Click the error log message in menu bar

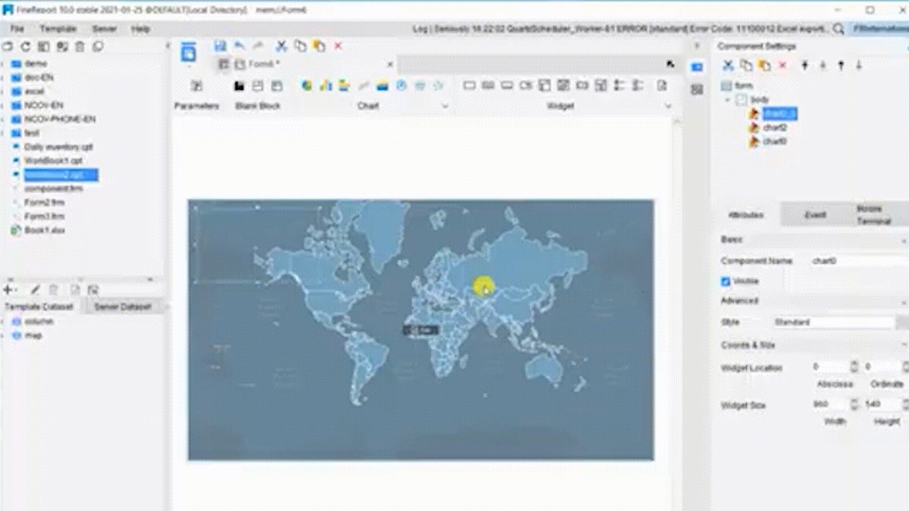tap(621, 29)
